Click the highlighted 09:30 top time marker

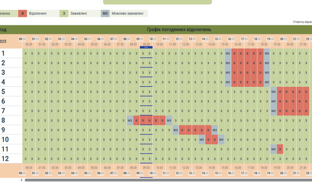pos(146,45)
